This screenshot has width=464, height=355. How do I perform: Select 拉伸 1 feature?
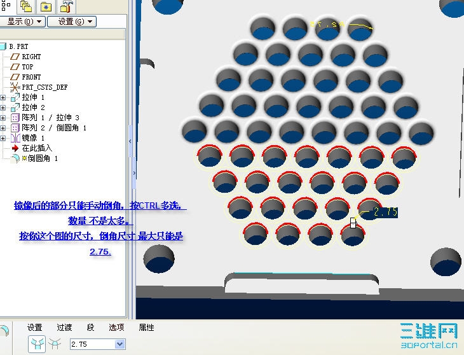(33, 97)
